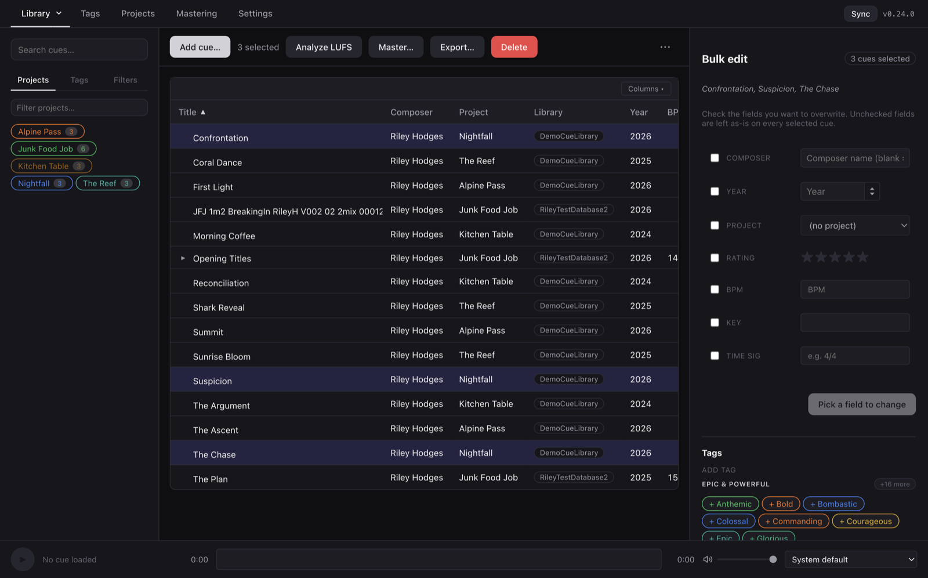Add the Colossal tag

(x=728, y=521)
